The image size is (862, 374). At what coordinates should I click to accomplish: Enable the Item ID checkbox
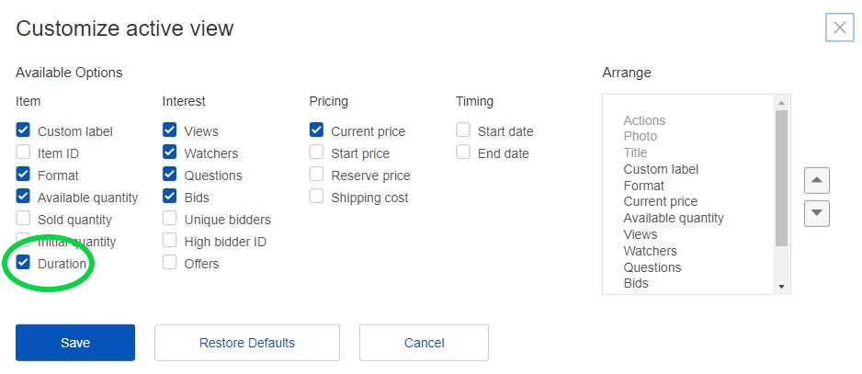[24, 153]
